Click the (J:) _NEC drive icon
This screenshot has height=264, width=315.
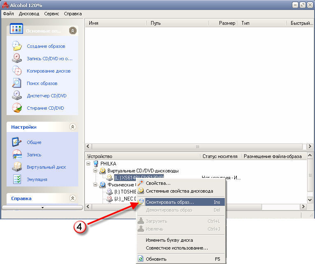[x=110, y=198]
